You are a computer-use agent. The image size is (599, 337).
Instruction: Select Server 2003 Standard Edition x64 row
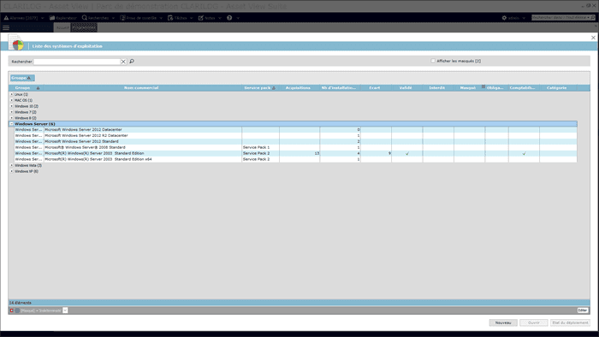click(295, 159)
